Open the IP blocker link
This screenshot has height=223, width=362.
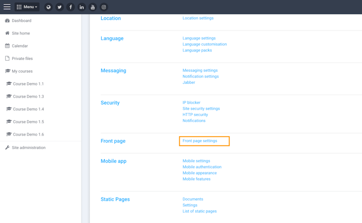[x=191, y=102]
